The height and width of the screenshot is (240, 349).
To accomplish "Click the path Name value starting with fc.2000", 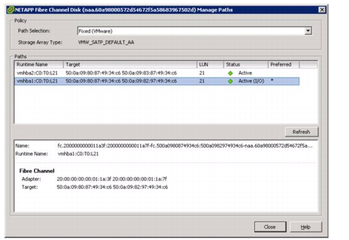I will tap(185, 146).
